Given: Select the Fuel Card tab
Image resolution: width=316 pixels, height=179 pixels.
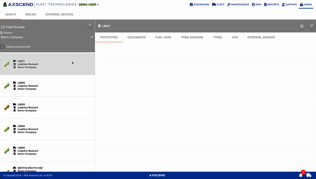Looking at the screenshot, I should (163, 37).
